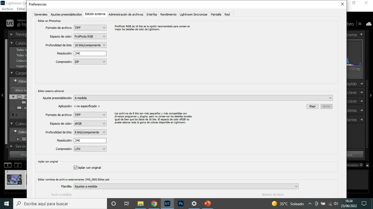Screen dimensions: 373x209
Task: Click folder search filter icon in Lightroom
Action: (x=15, y=81)
